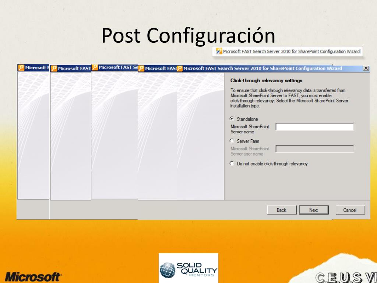The image size is (377, 283).
Task: Choose the Server Farm installation type
Action: [x=232, y=141]
